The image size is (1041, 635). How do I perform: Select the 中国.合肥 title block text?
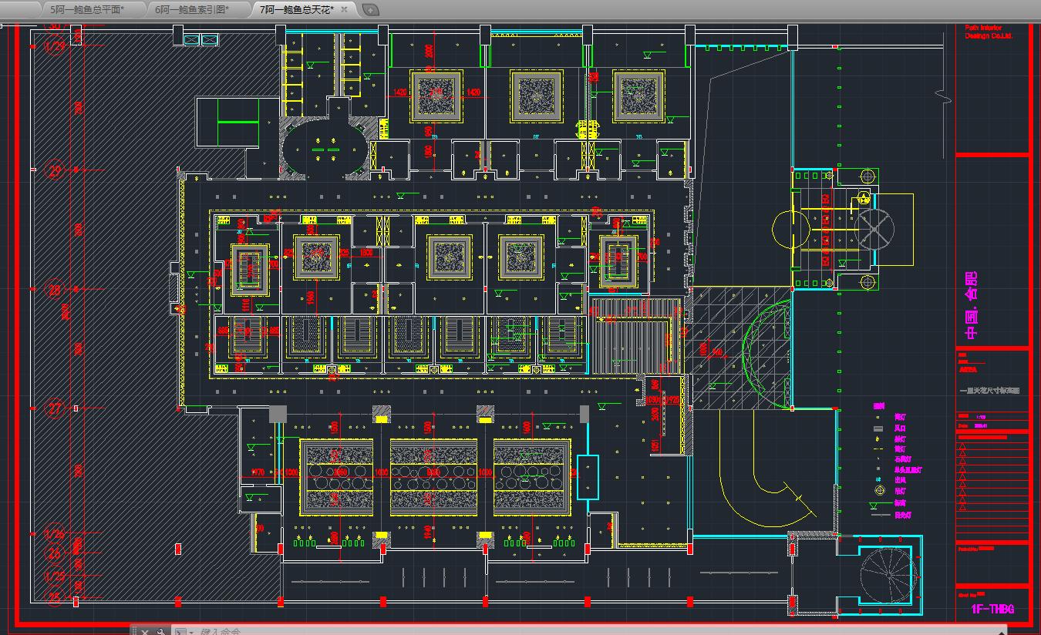pos(972,306)
